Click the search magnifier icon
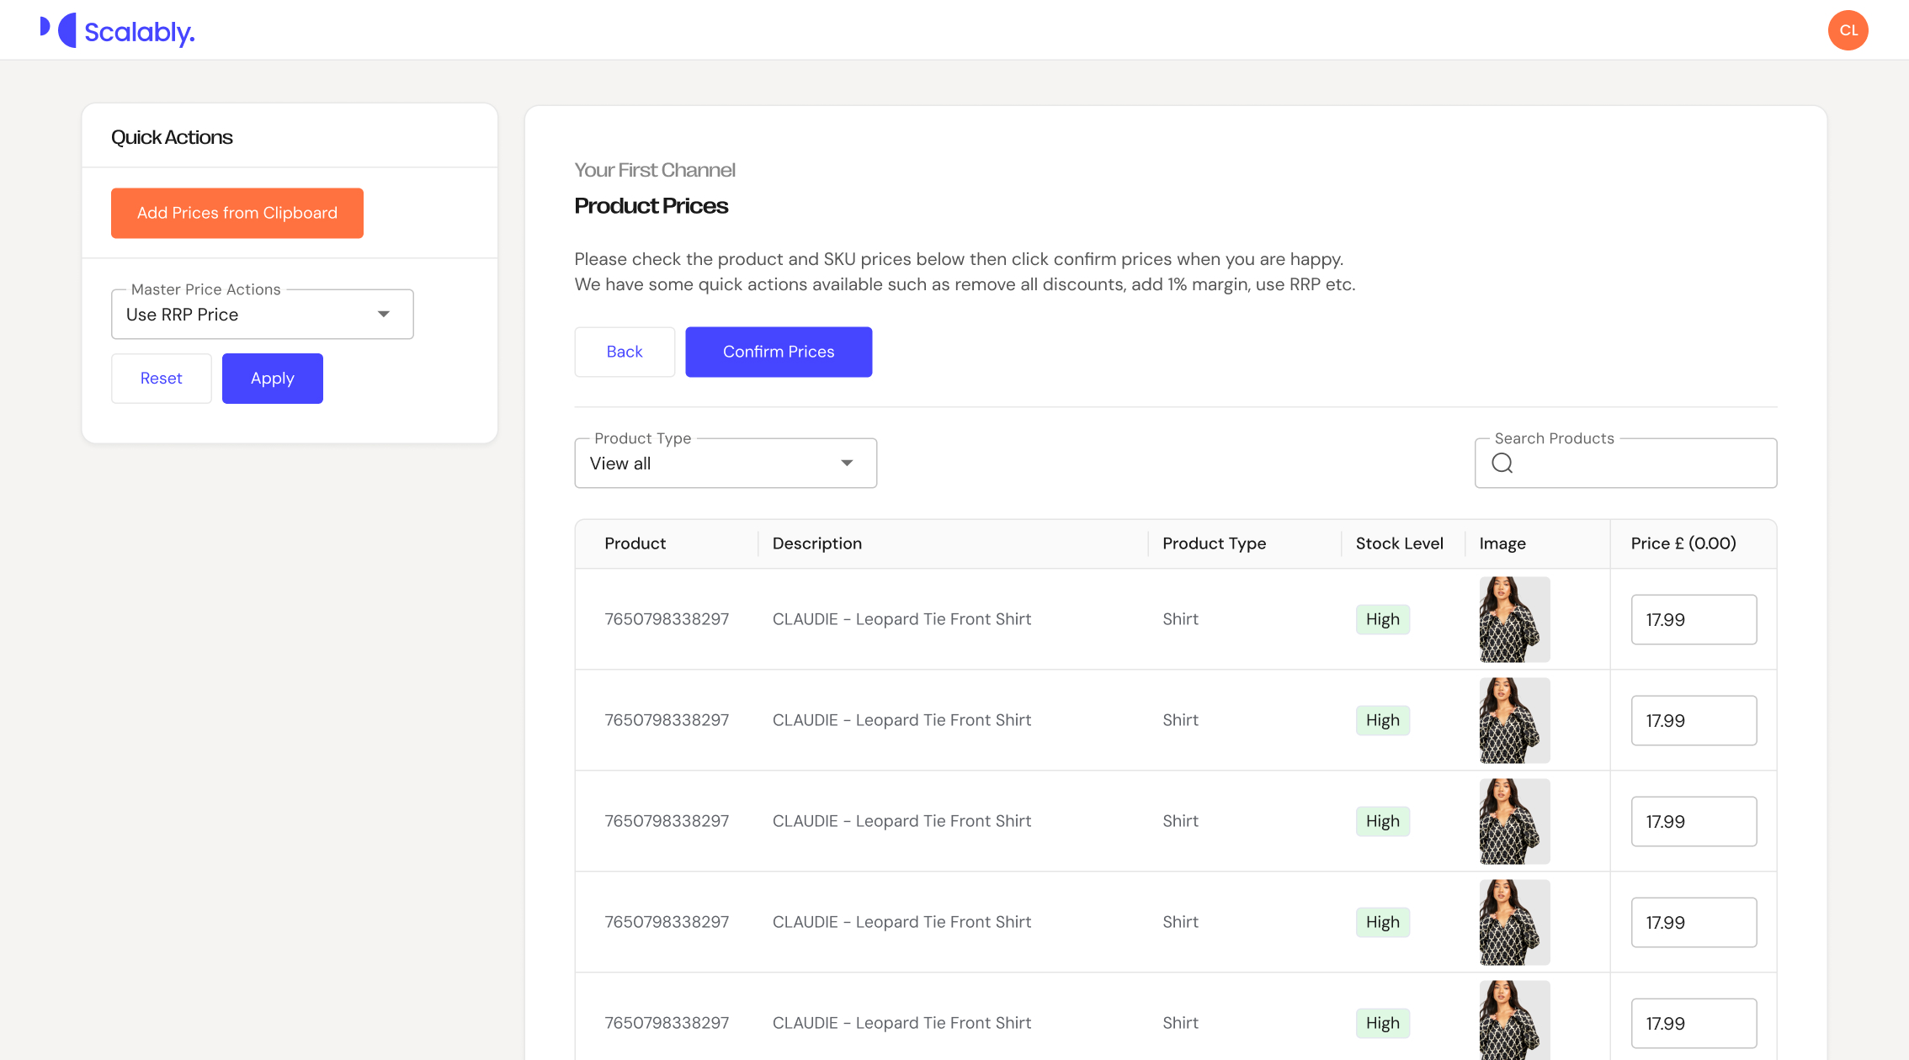 [x=1502, y=464]
